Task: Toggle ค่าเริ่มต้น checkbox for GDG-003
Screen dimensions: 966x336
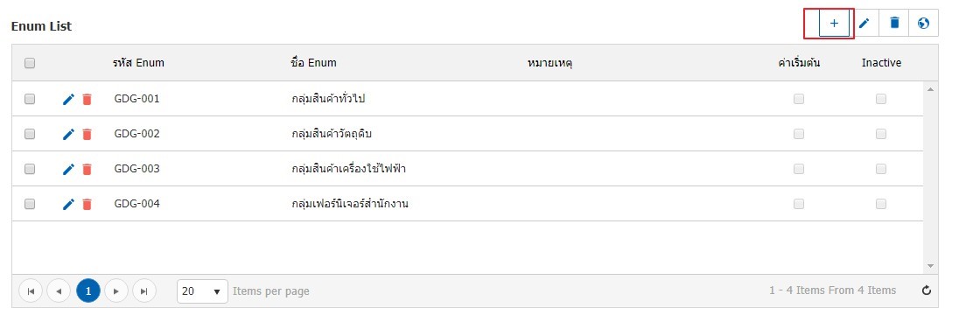Action: pos(799,169)
